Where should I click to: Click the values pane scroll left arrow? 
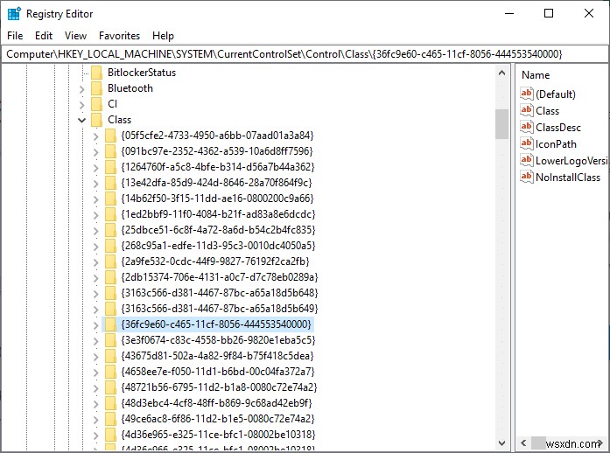523,443
